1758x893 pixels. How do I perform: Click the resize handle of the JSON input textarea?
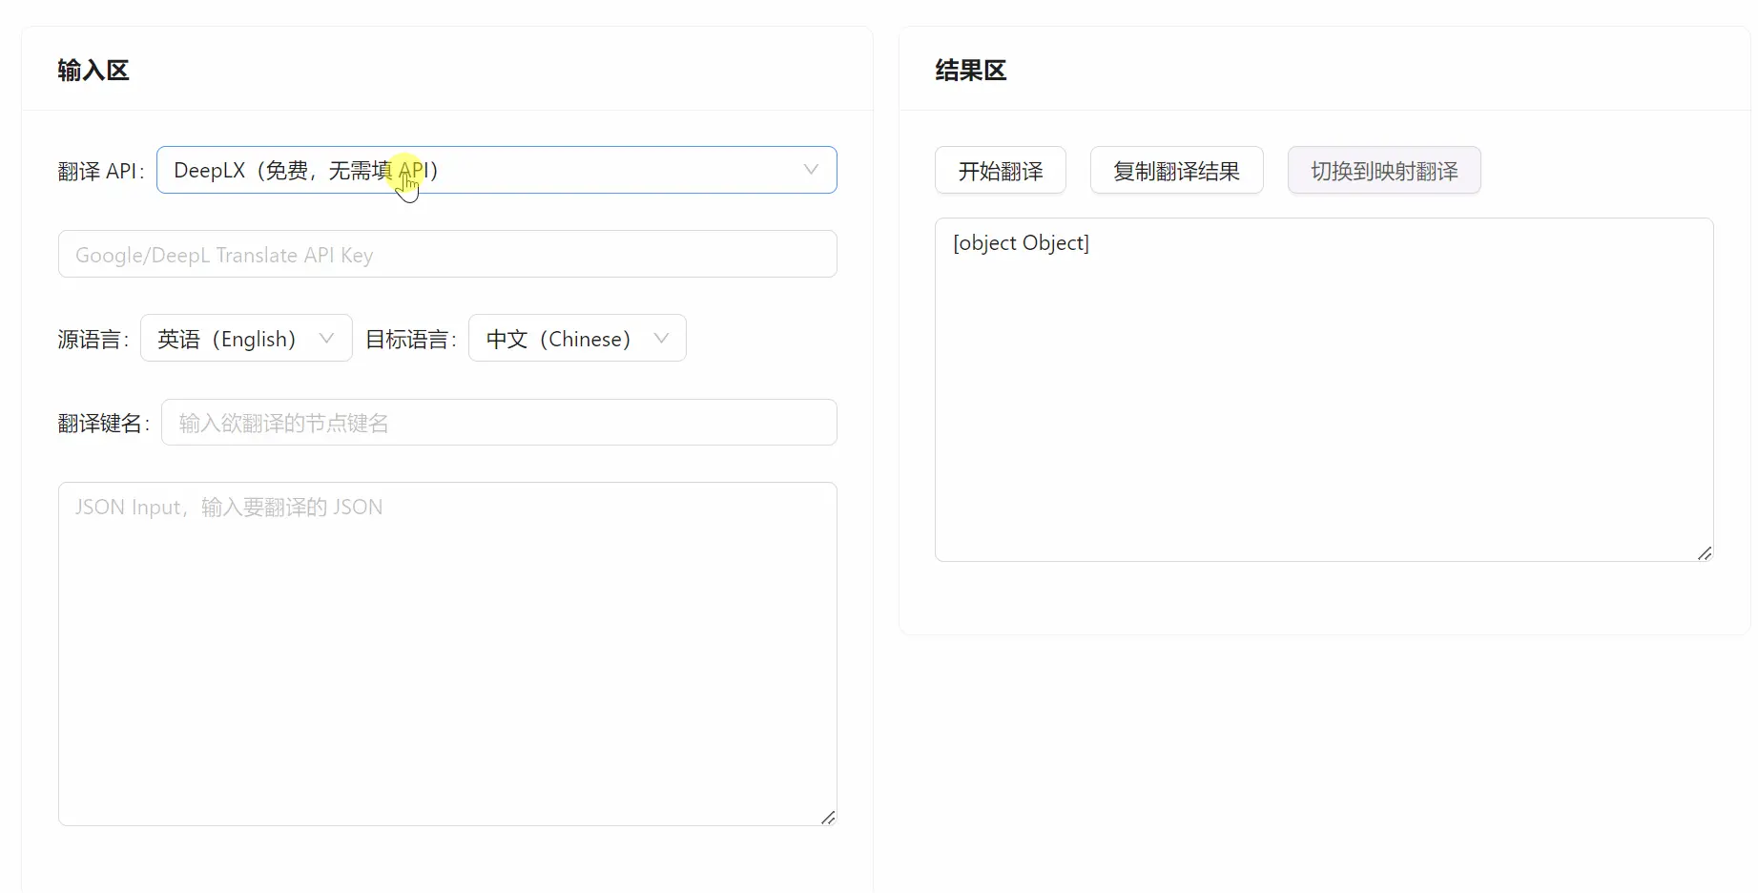tap(828, 818)
